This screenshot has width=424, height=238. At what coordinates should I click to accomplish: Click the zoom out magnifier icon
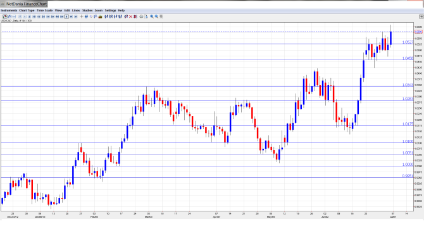[x=156, y=16]
